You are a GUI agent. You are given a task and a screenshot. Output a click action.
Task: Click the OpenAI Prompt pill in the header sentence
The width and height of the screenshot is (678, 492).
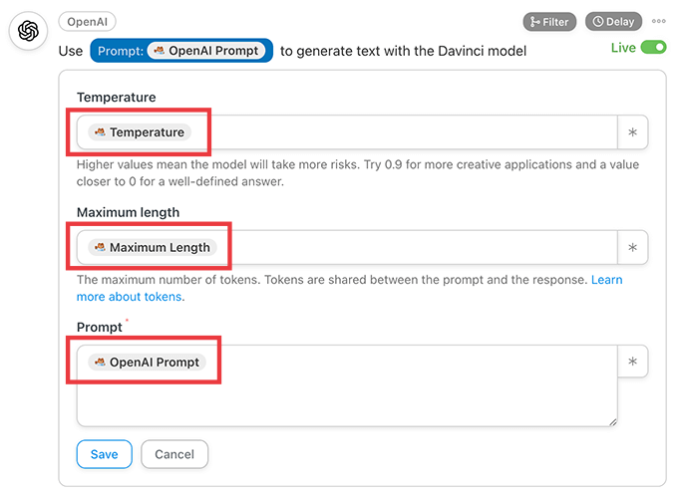click(x=208, y=51)
